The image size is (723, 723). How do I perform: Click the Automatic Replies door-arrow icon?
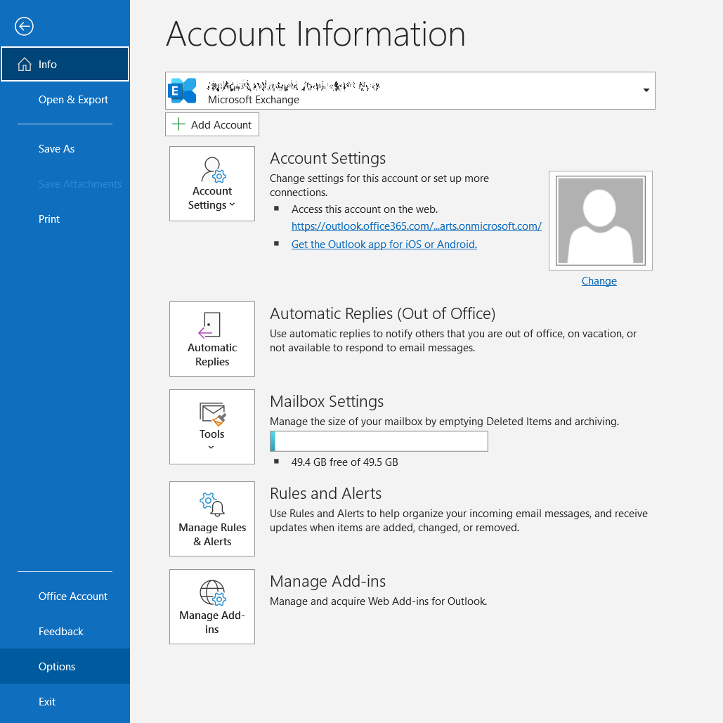click(x=209, y=325)
